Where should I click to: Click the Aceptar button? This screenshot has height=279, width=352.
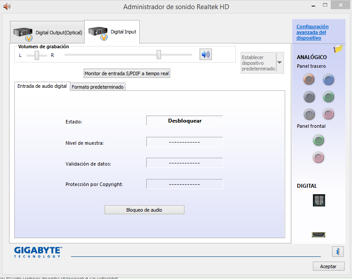coord(329,266)
